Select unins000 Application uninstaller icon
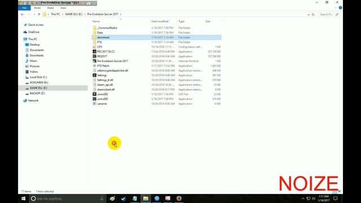The image size is (361, 203). (x=94, y=99)
